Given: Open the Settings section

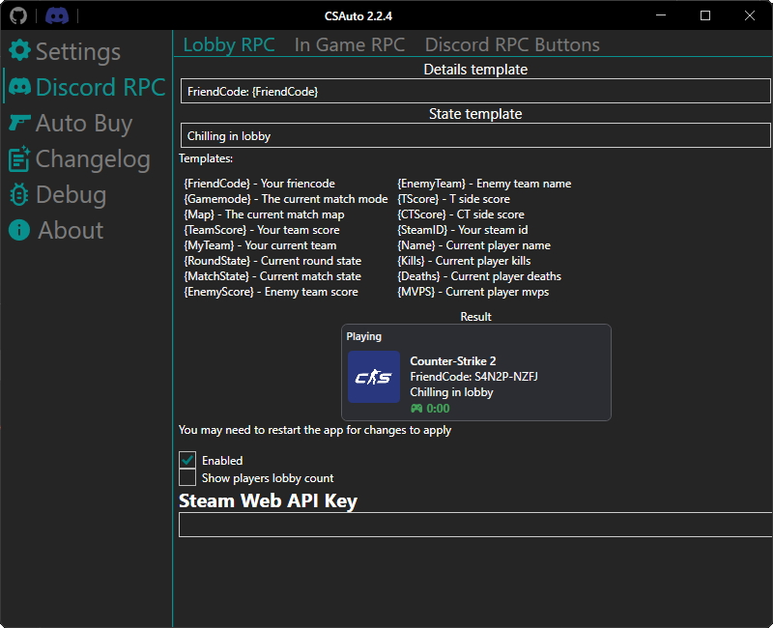Looking at the screenshot, I should tap(78, 51).
